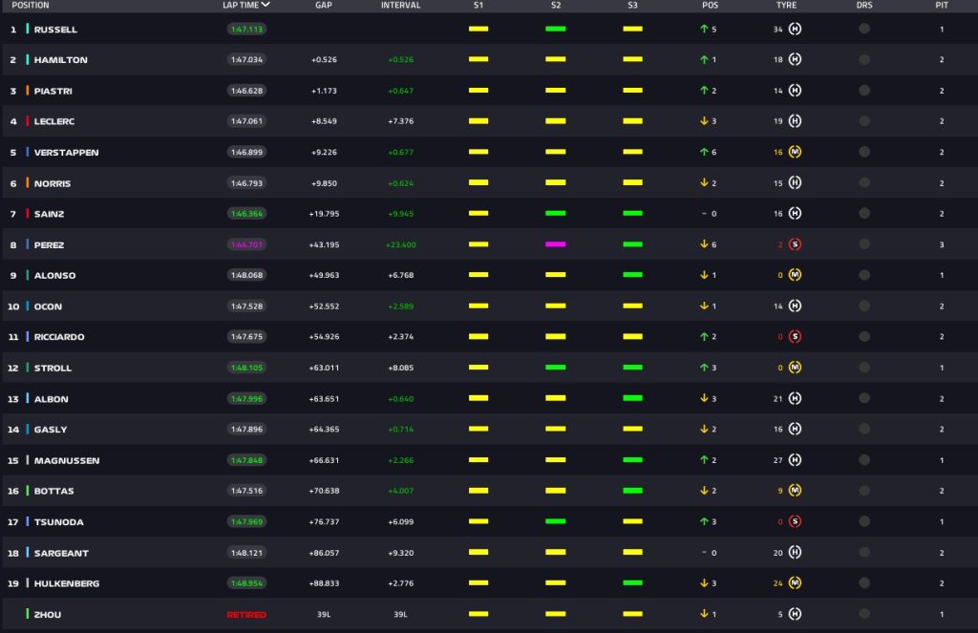Image resolution: width=978 pixels, height=633 pixels.
Task: Click Zhou's red RETIRED status
Action: tap(245, 614)
